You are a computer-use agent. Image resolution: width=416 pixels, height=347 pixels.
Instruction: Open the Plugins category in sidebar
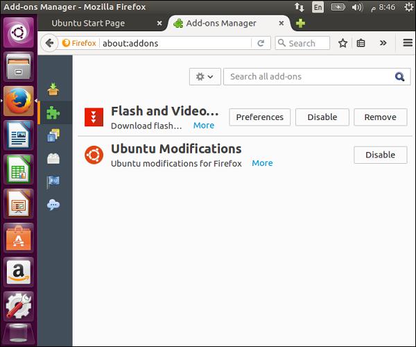tap(53, 159)
